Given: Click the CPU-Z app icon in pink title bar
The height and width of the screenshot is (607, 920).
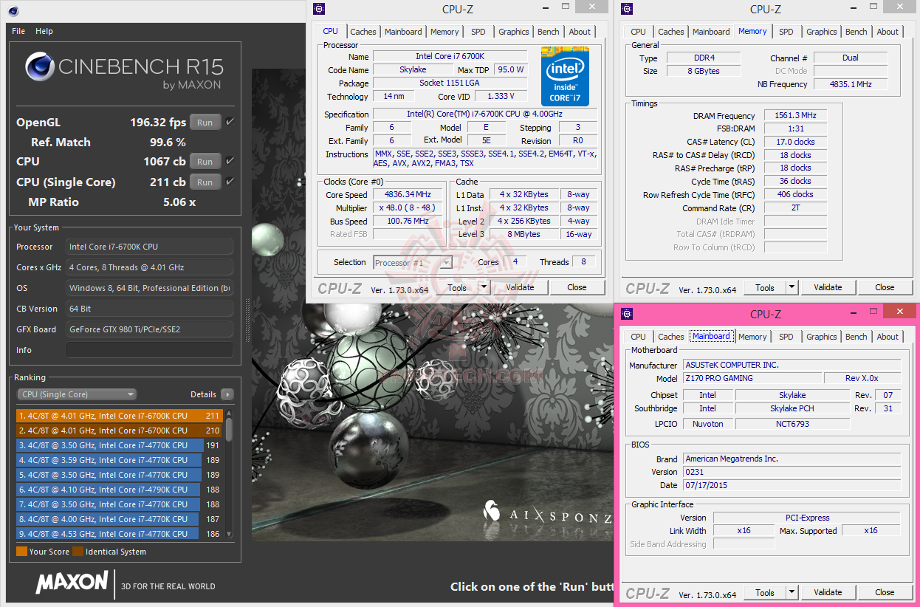Looking at the screenshot, I should pyautogui.click(x=627, y=314).
